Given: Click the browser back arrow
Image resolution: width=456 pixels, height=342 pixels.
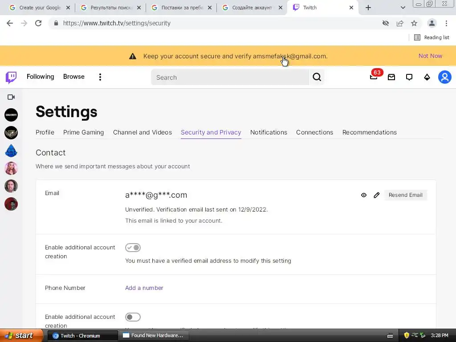Looking at the screenshot, I should tap(10, 23).
